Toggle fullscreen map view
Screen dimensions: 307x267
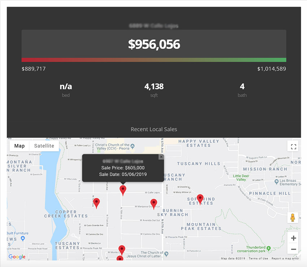[x=293, y=146]
